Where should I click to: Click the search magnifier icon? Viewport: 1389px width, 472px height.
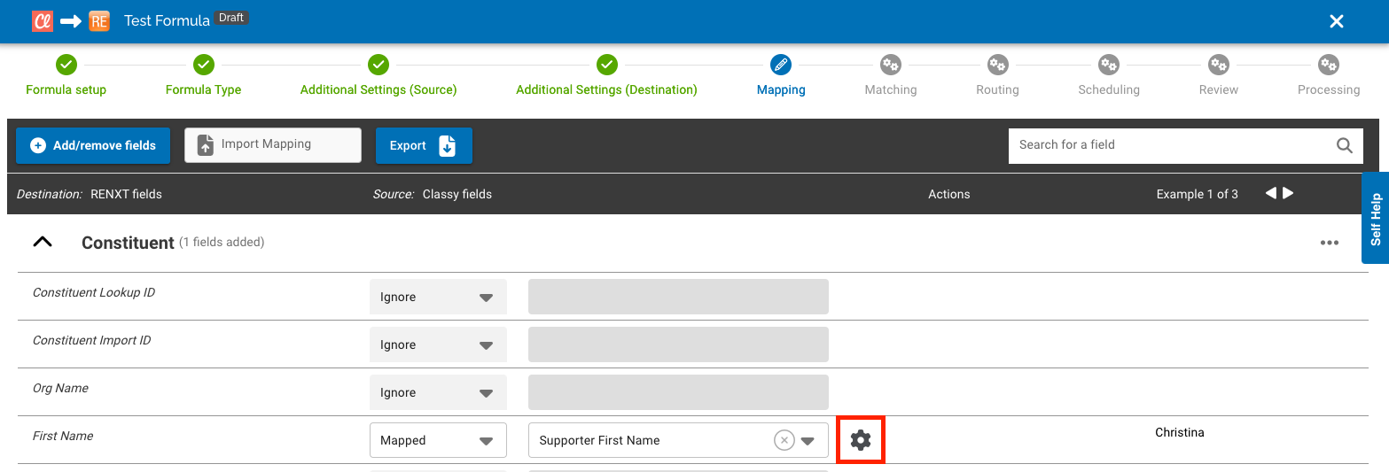pos(1344,145)
